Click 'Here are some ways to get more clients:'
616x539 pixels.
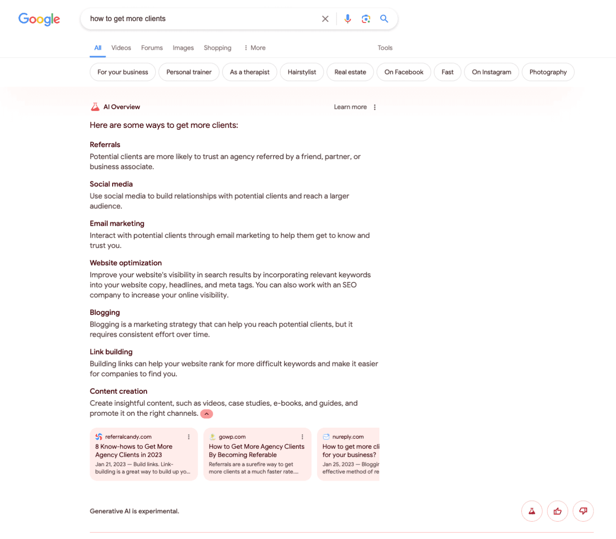pyautogui.click(x=164, y=125)
